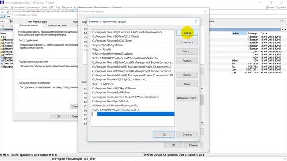Sort by the Тип column header
This screenshot has height=161, width=287.
pyautogui.click(x=239, y=34)
